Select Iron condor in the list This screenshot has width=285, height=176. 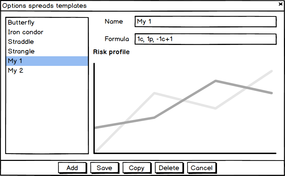(26, 32)
